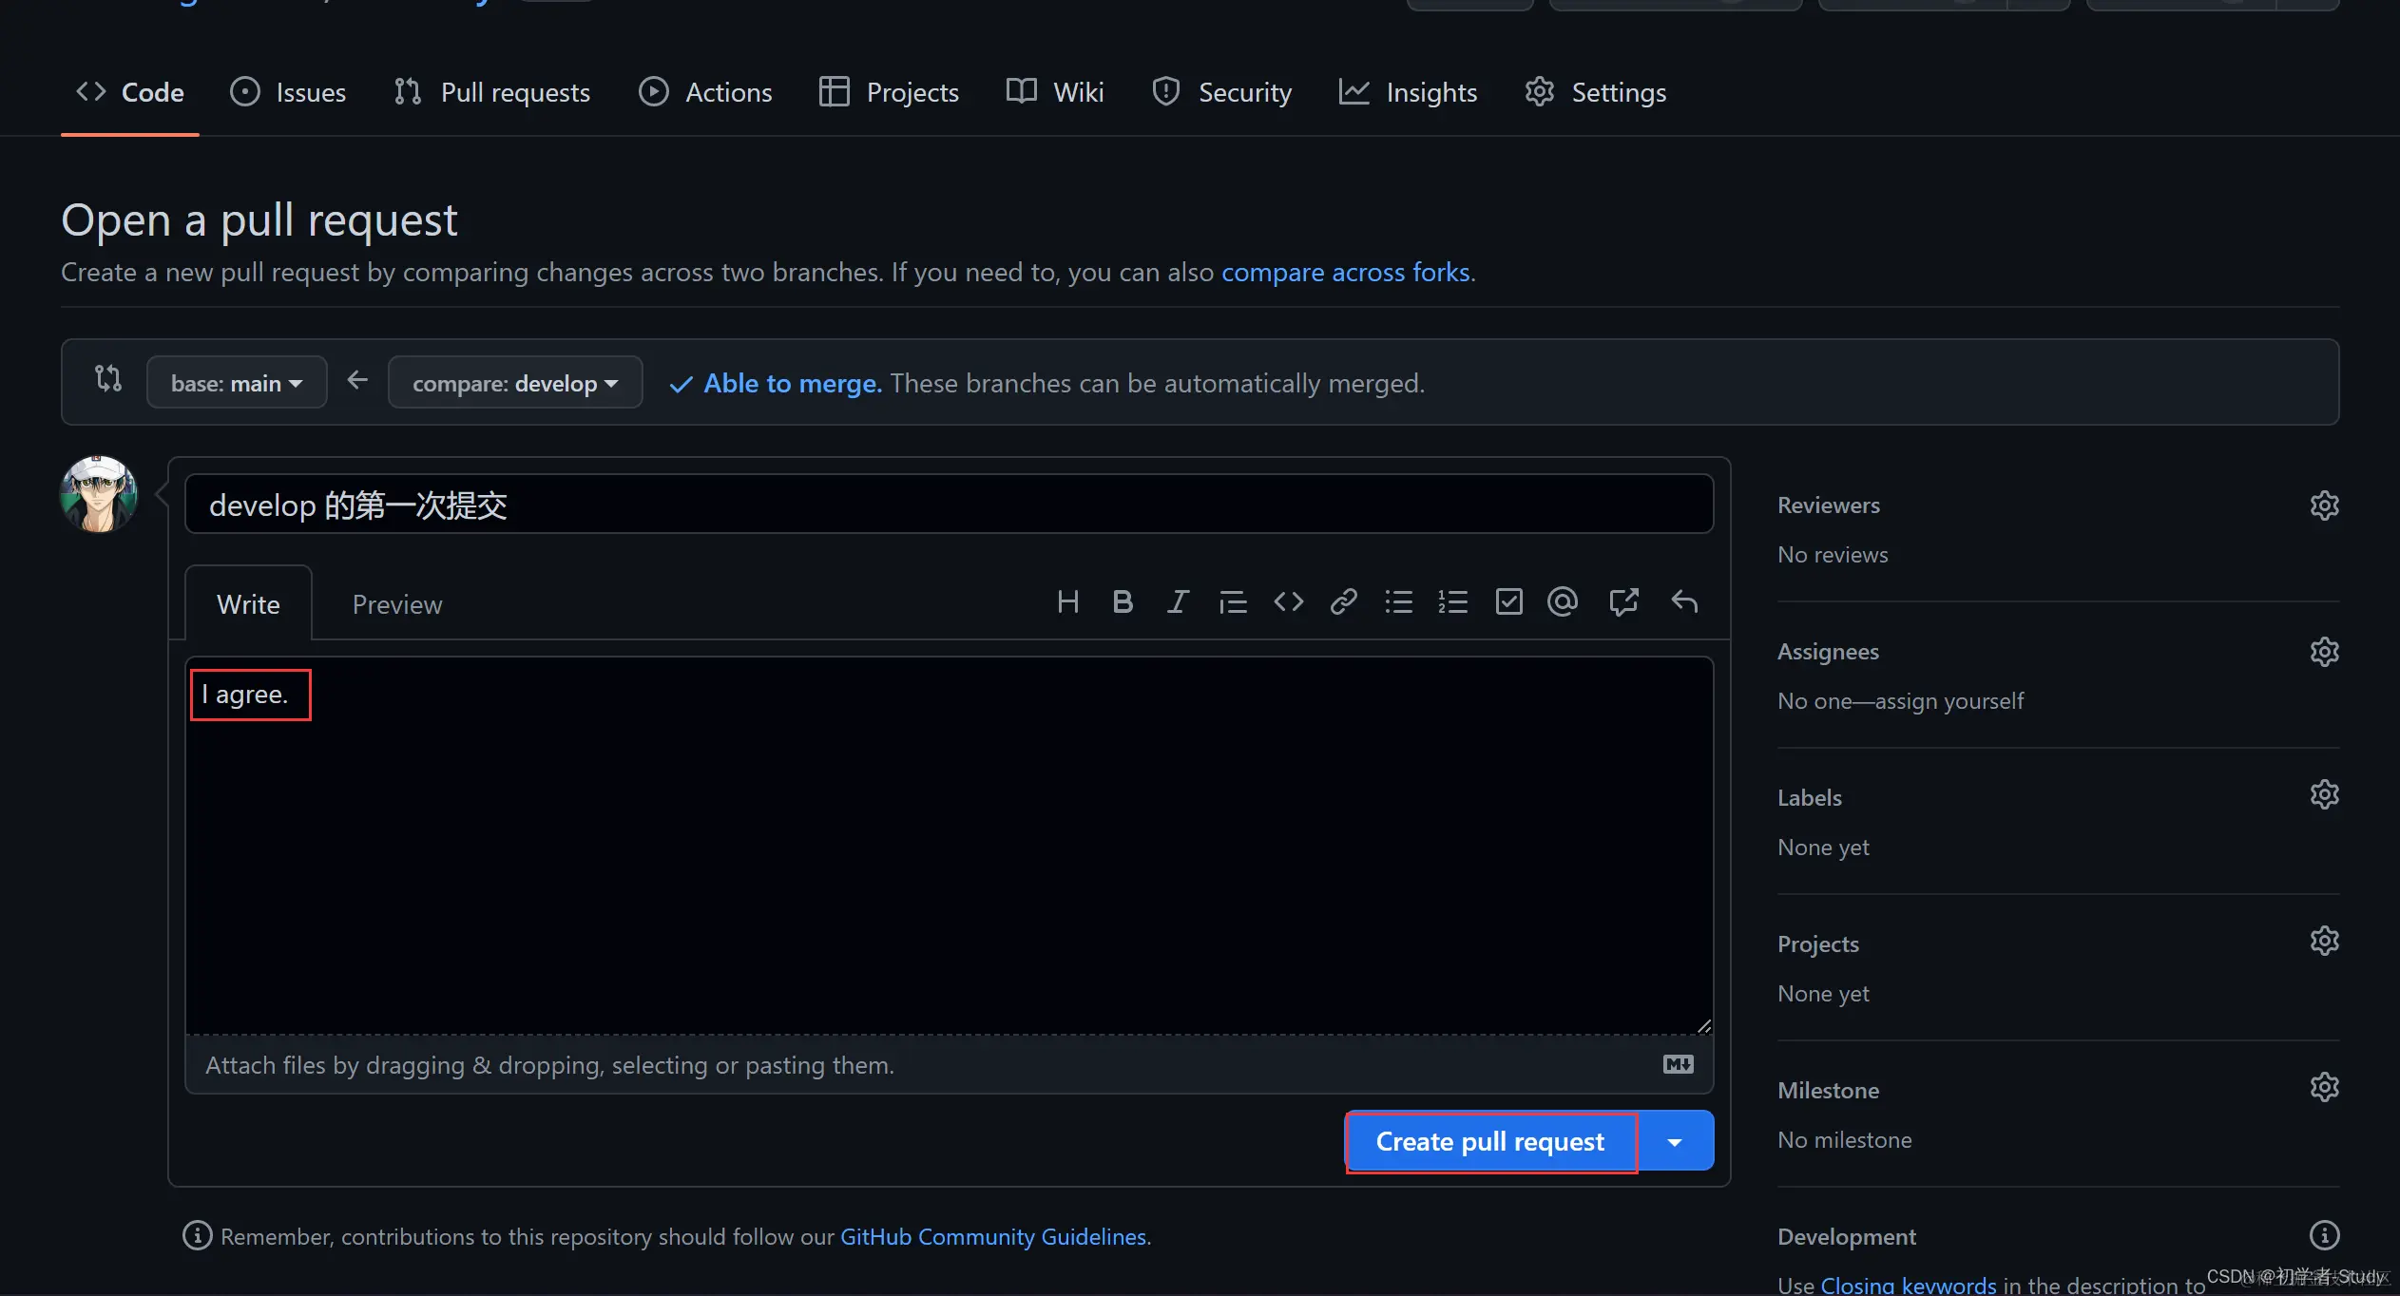Screen dimensions: 2400x1296
Task: Open dropdown arrow beside Create pull request
Action: pos(1675,1141)
